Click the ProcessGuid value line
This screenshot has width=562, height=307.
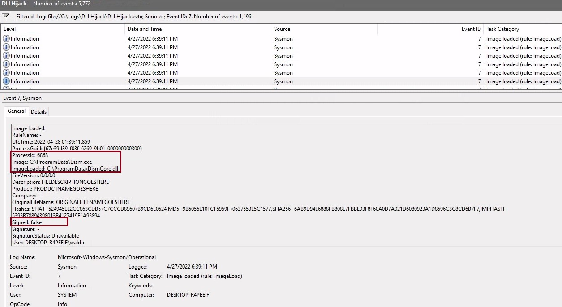pos(77,149)
